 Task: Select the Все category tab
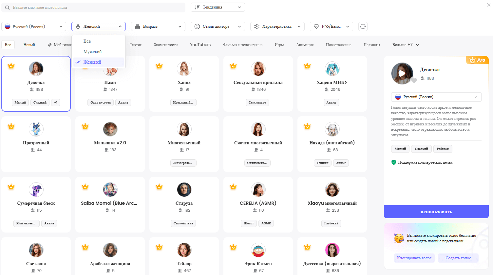tap(8, 45)
